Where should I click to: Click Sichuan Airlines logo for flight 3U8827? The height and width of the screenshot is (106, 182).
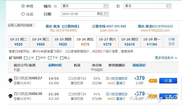(10, 80)
